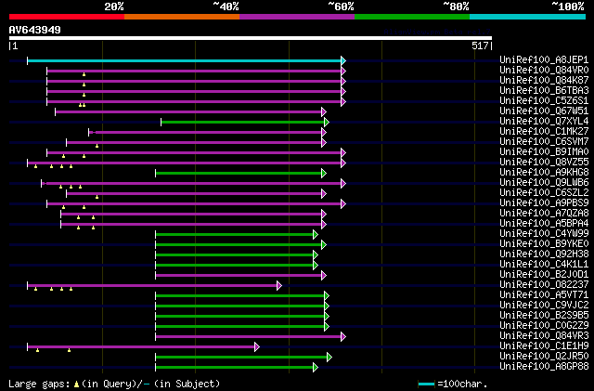
Task: Open hit UniRef100_Q84K87
Action: click(x=544, y=81)
